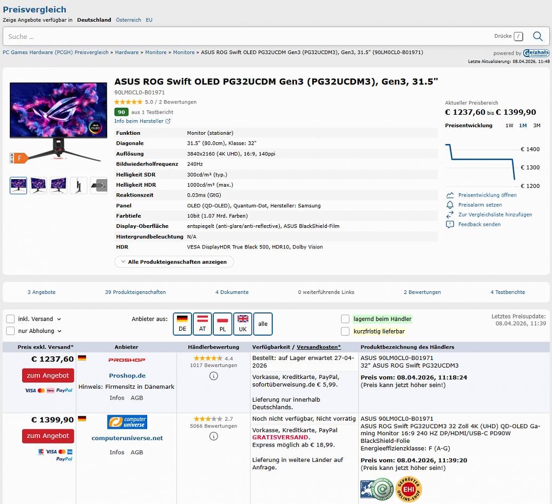The height and width of the screenshot is (504, 552).
Task: Select the first product thumbnail
Action: coord(18,185)
